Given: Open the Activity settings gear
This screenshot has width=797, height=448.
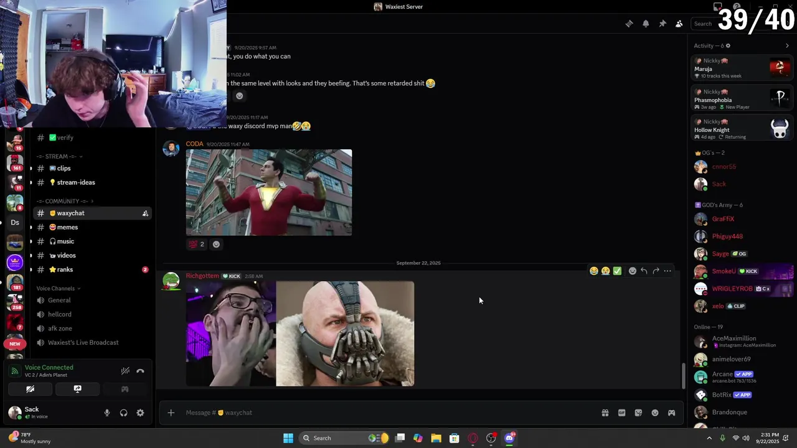Looking at the screenshot, I should (x=728, y=45).
